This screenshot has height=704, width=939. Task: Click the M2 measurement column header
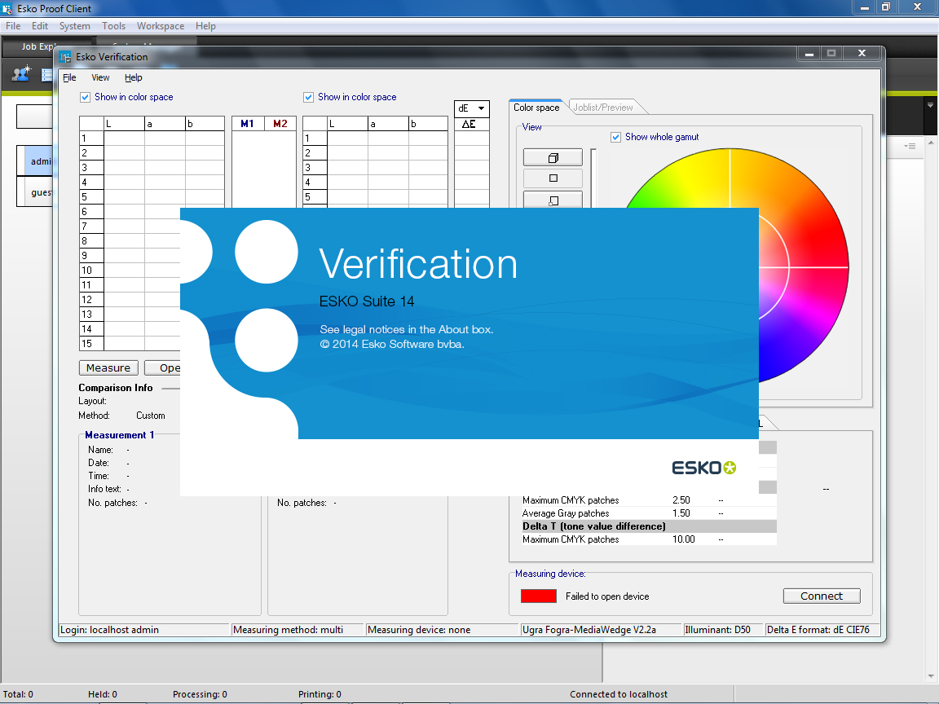point(280,123)
